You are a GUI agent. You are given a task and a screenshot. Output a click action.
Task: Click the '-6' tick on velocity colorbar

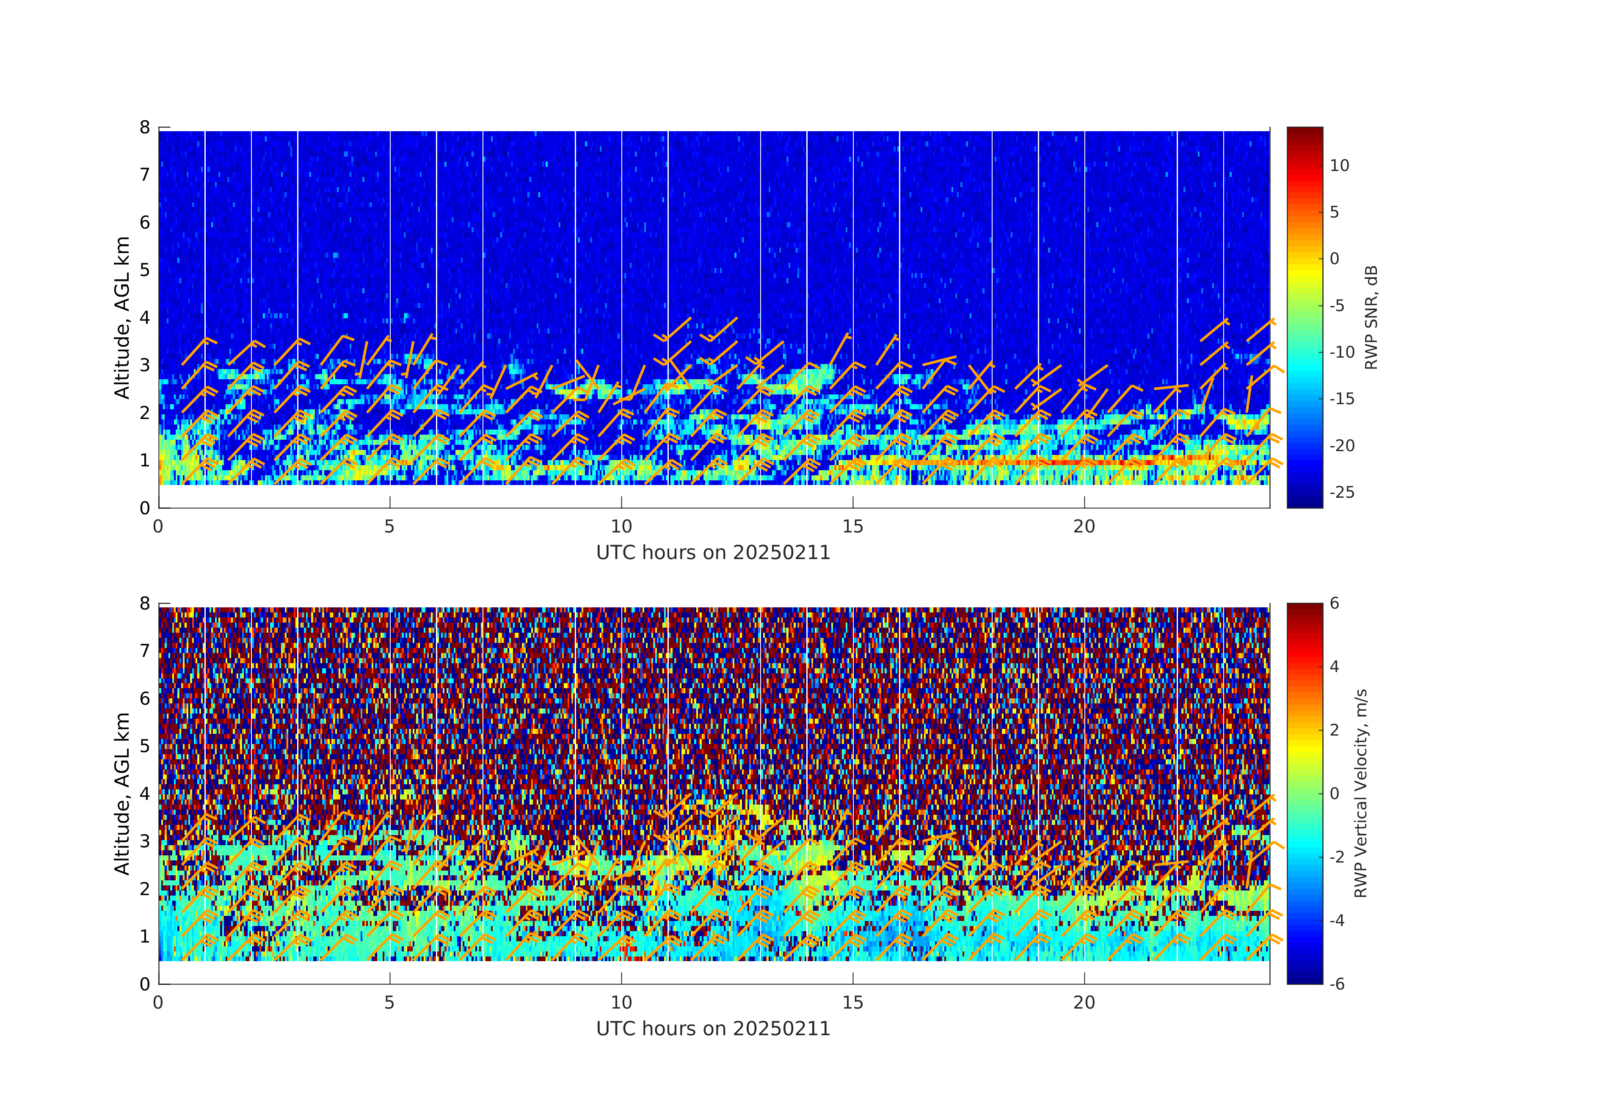[1338, 984]
